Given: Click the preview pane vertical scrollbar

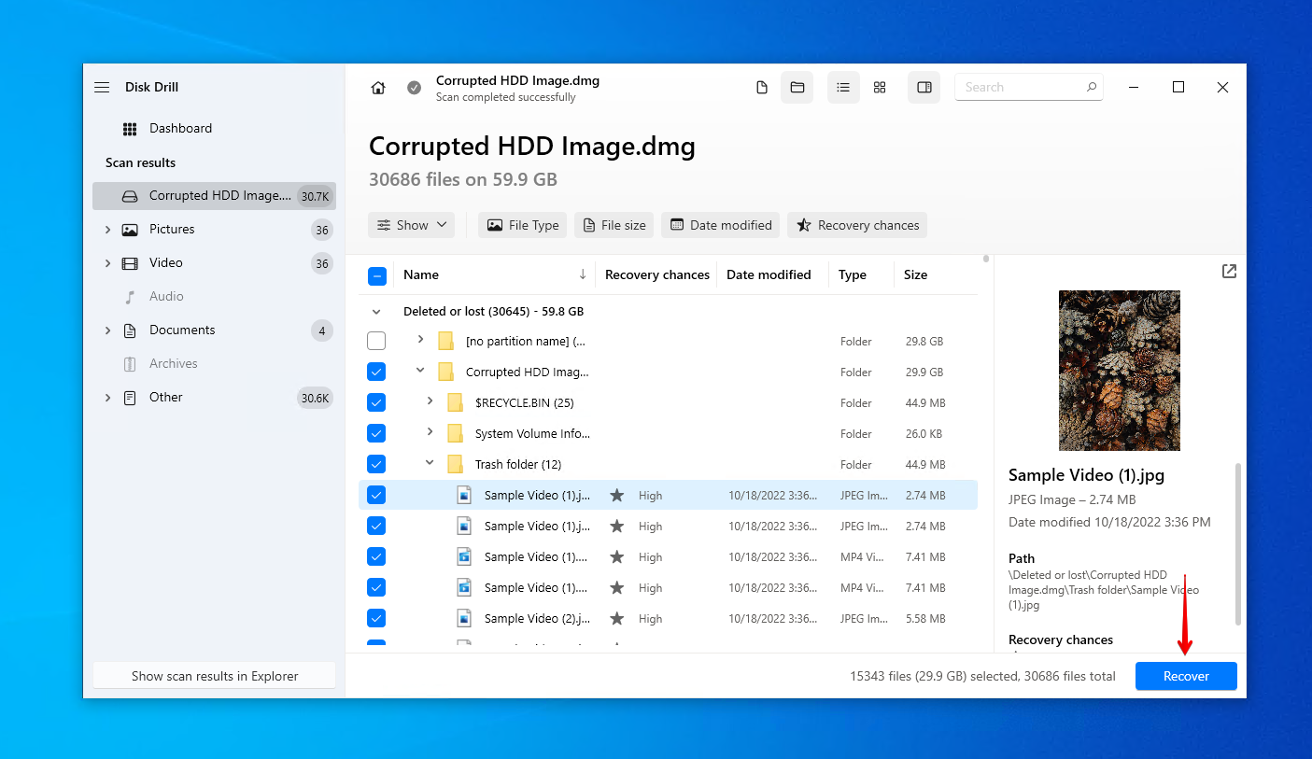Looking at the screenshot, I should click(x=1238, y=541).
